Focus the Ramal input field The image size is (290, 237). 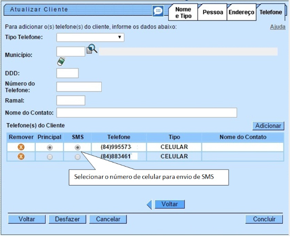pyautogui.click(x=71, y=100)
